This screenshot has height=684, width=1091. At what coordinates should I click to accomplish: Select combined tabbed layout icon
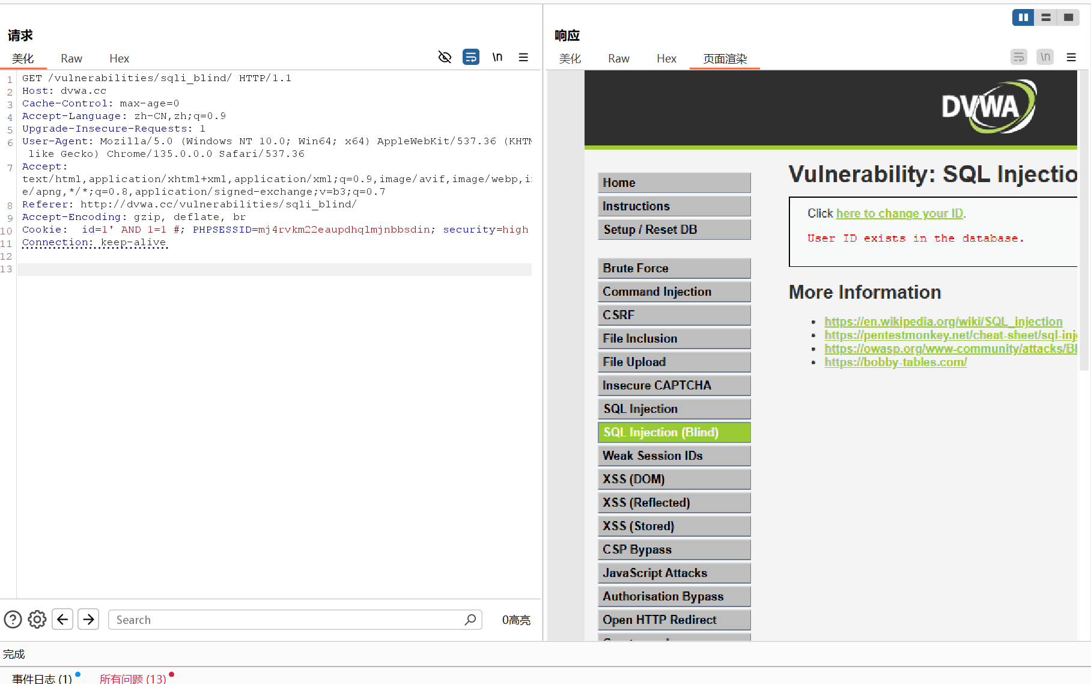click(x=1068, y=17)
